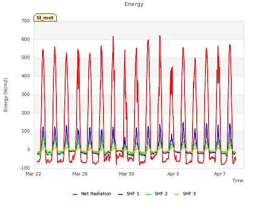Click the 600 y-axis tick label
269x202 pixels.
tap(26, 39)
